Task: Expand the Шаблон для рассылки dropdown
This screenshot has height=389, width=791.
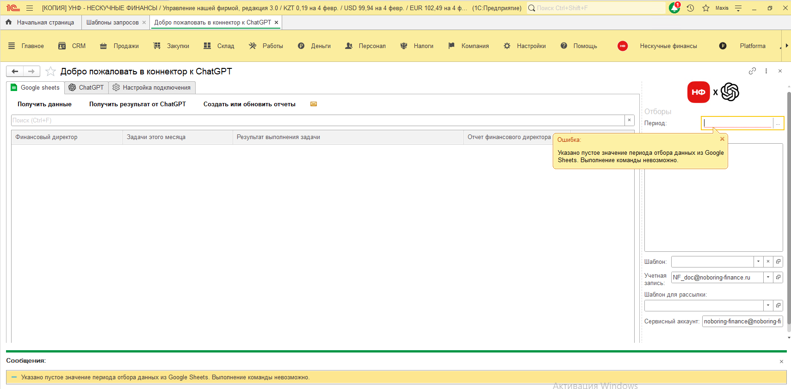Action: pyautogui.click(x=768, y=305)
